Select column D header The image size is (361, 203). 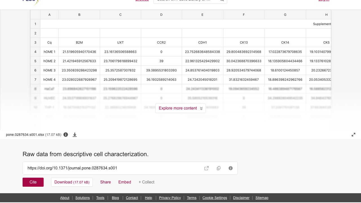(x=161, y=15)
